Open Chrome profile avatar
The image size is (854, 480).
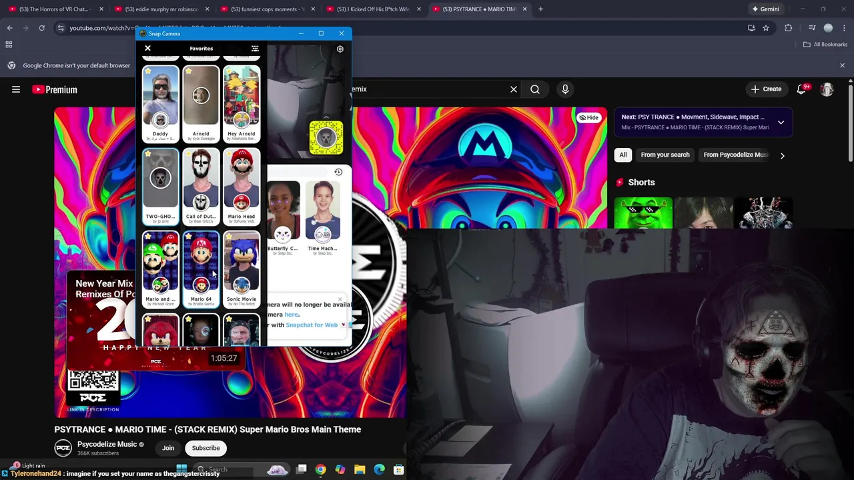(828, 28)
